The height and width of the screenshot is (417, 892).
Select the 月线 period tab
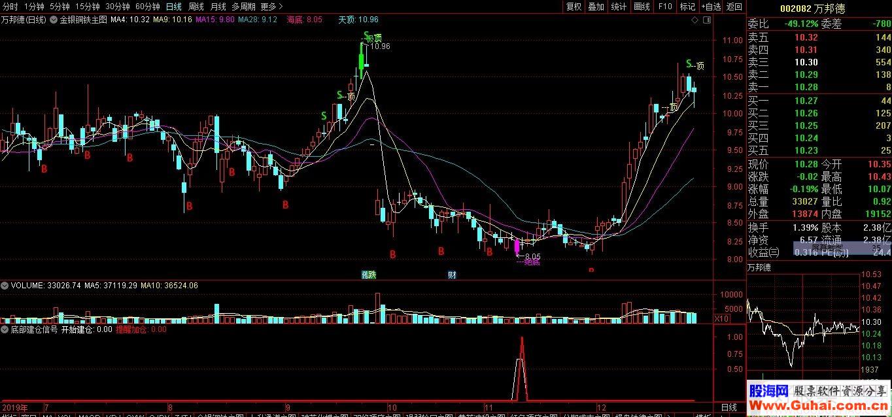tap(218, 7)
